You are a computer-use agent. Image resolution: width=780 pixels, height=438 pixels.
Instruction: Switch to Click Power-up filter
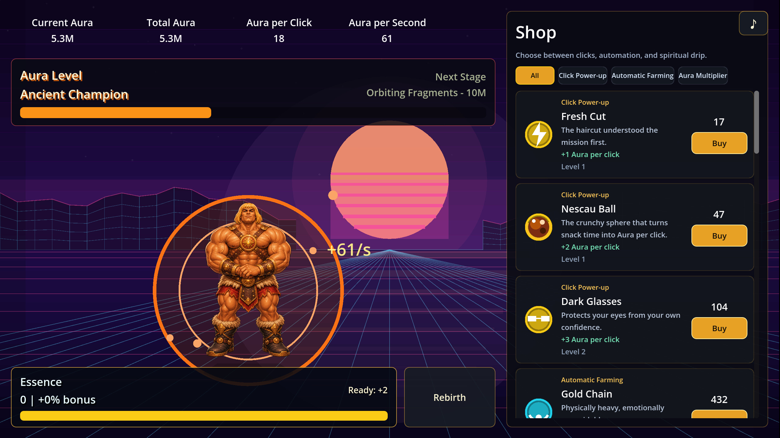click(x=582, y=75)
